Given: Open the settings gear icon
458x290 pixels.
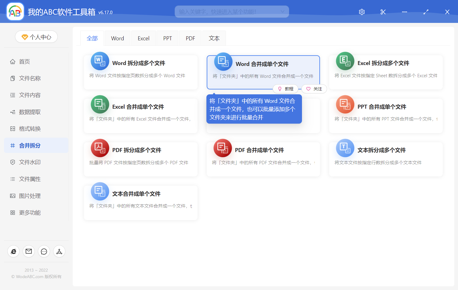Looking at the screenshot, I should click(362, 12).
